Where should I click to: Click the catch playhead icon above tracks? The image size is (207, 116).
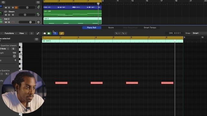[38, 2]
